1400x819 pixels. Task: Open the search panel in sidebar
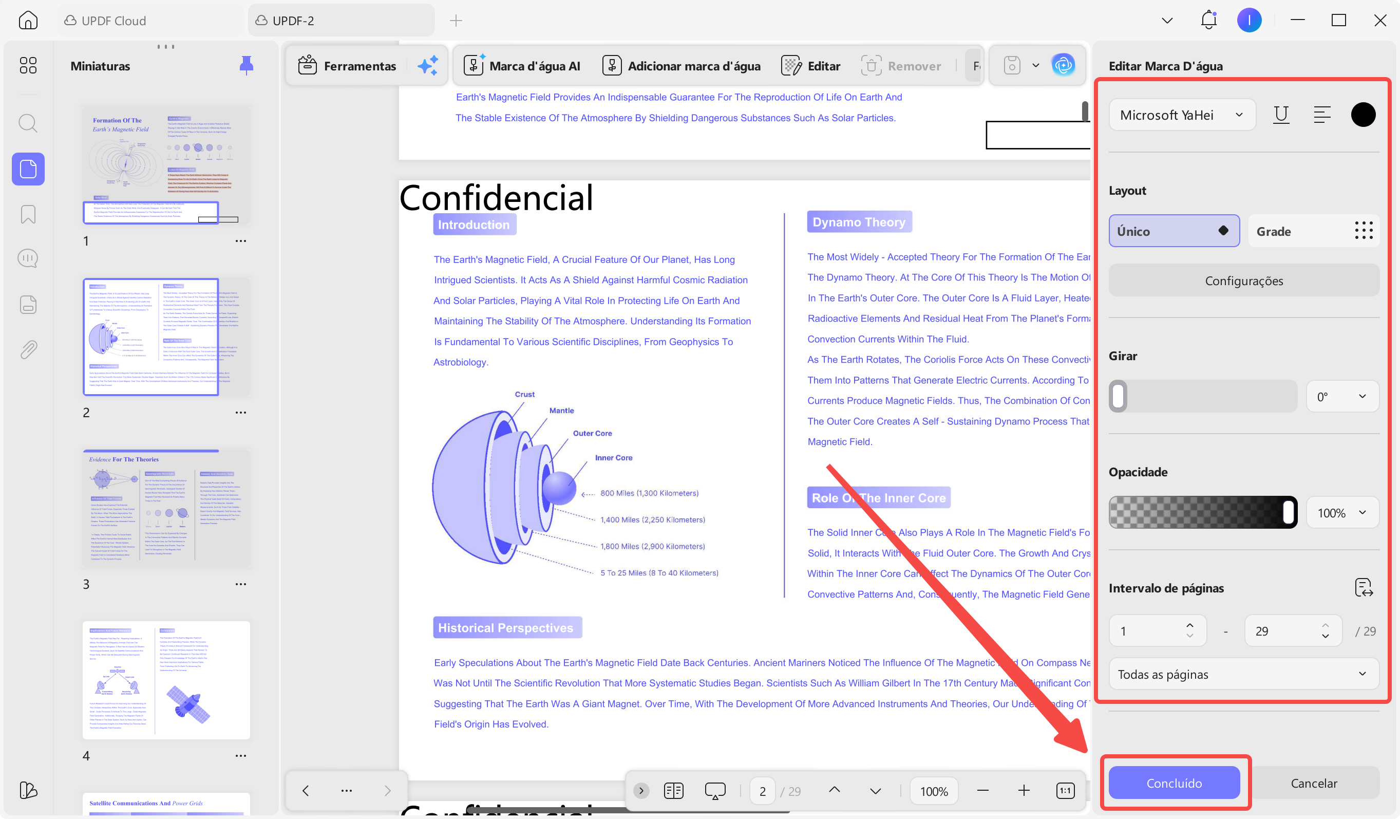(28, 123)
